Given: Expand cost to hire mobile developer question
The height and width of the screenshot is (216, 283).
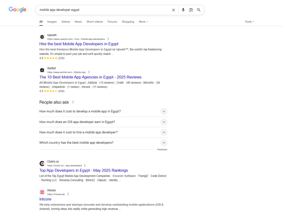Looking at the screenshot, I should pos(103,132).
